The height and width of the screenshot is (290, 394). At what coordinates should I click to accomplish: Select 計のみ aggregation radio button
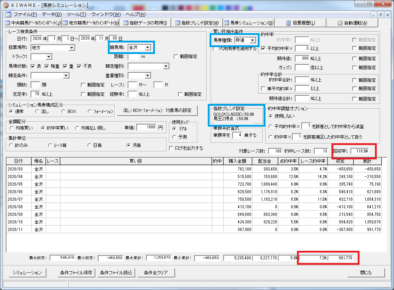tap(11, 145)
